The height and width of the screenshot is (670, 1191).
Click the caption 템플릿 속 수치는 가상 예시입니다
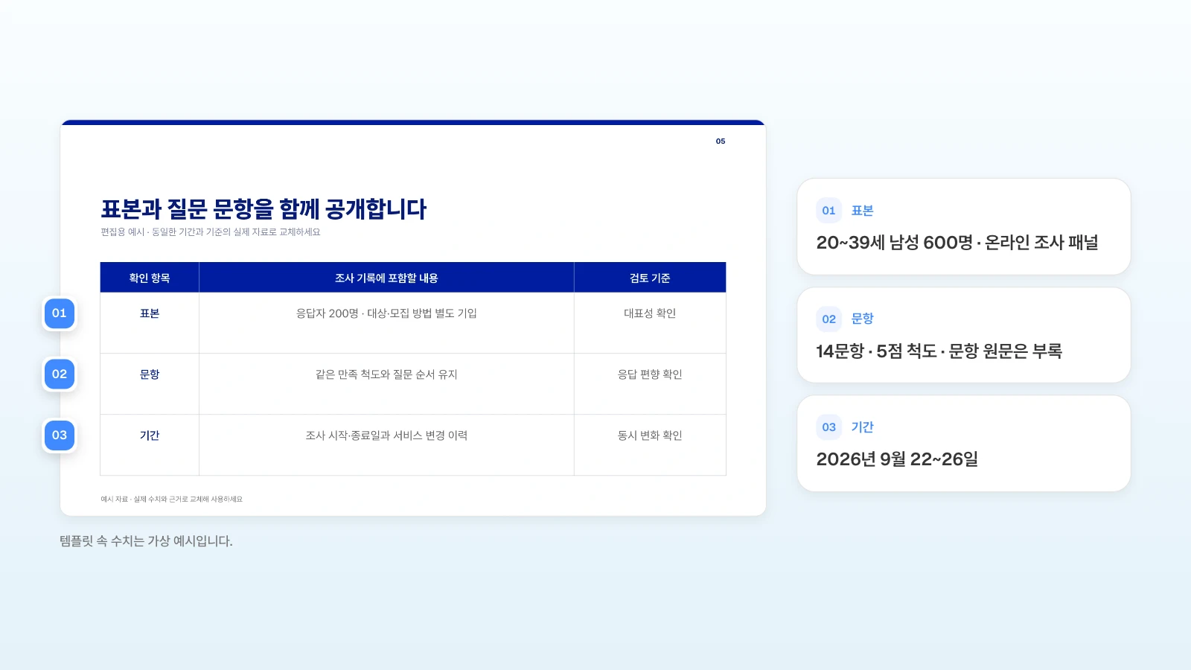tap(147, 541)
